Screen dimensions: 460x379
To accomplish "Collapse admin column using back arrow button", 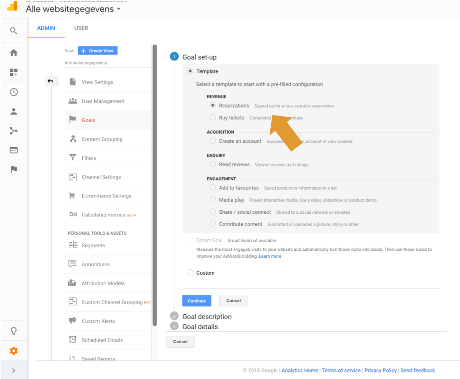I will [x=51, y=81].
